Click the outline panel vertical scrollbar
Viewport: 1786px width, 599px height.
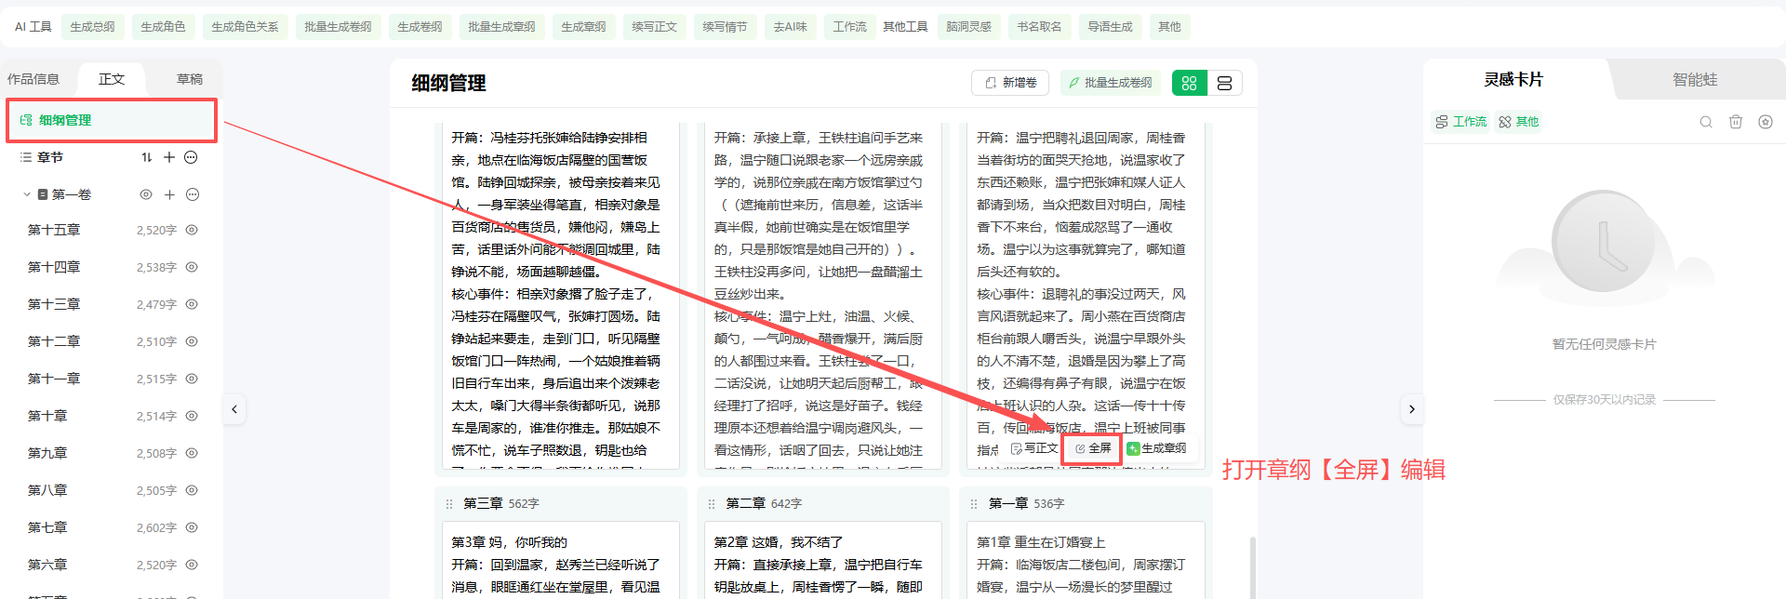pos(1252,567)
